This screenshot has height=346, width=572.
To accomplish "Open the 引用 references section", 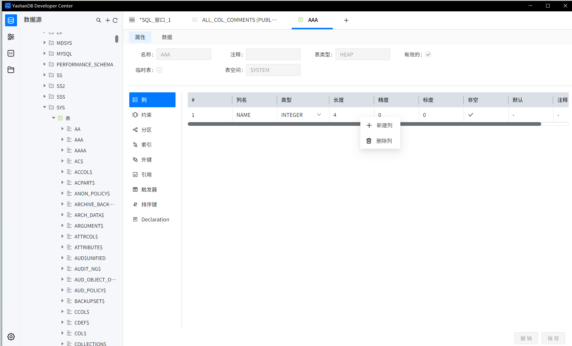I will 152,174.
